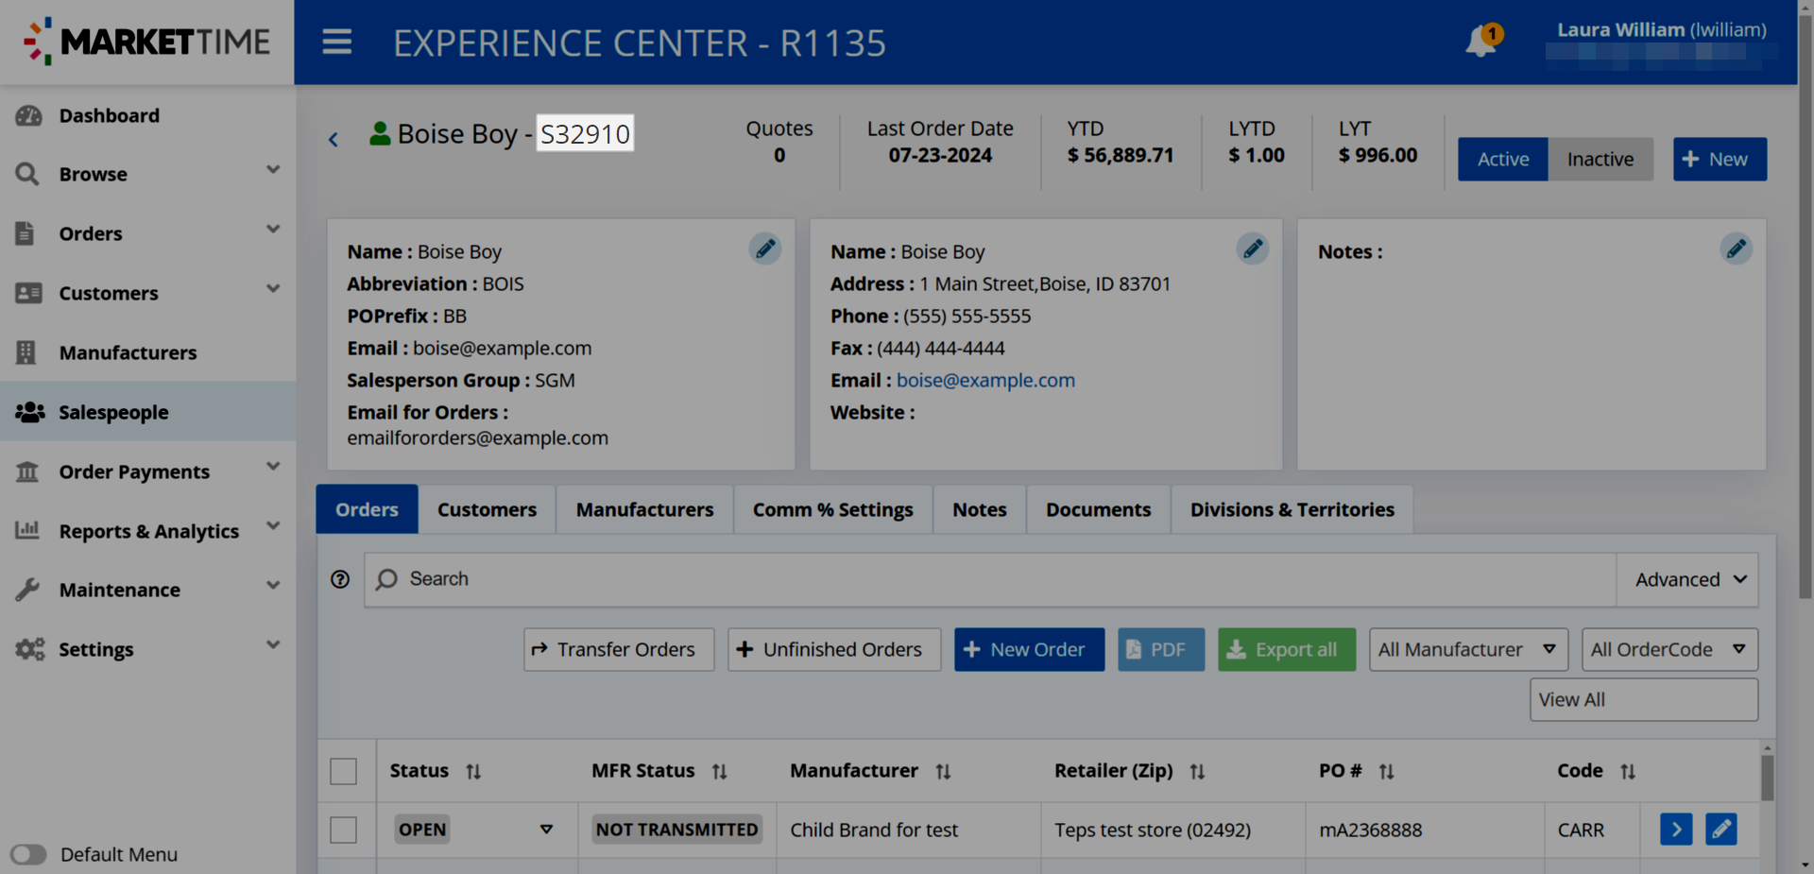1814x874 pixels.
Task: Click the Browse magnifier icon
Action: coord(27,174)
